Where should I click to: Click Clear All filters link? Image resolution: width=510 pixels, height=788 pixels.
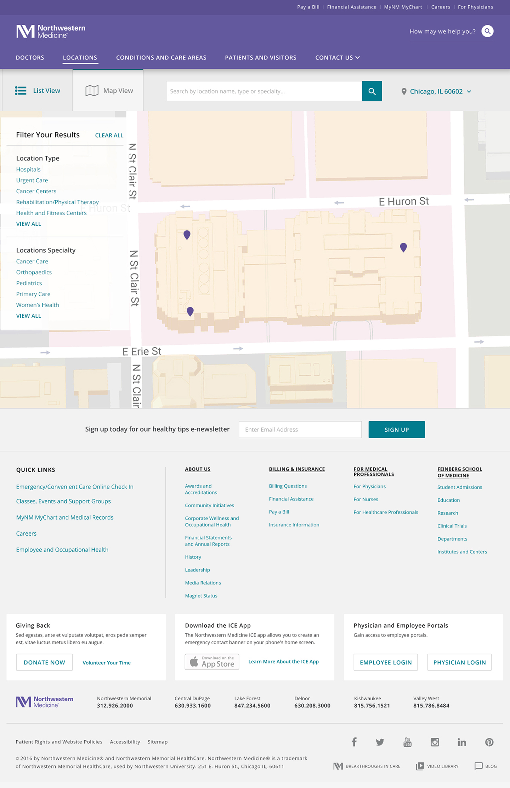click(109, 135)
